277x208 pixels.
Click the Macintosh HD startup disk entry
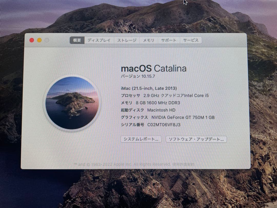click(148, 110)
